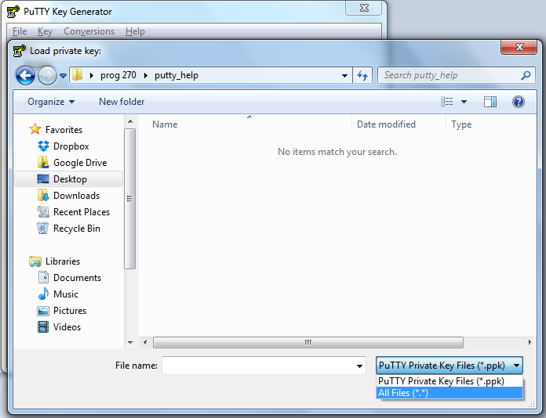Viewport: 546px width, 418px height.
Task: Create a New folder
Action: click(x=122, y=102)
